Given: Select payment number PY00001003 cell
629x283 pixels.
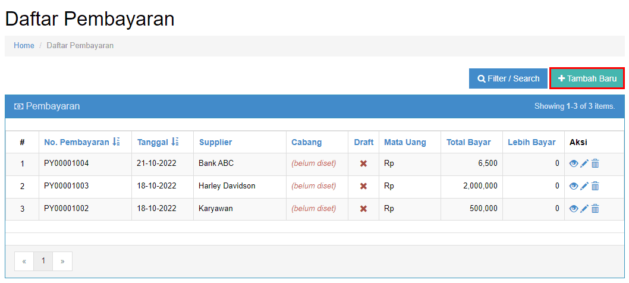Looking at the screenshot, I should (x=86, y=186).
